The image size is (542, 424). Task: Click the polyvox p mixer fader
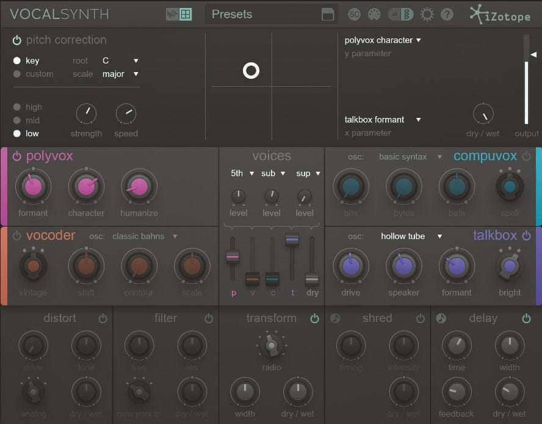pos(233,257)
